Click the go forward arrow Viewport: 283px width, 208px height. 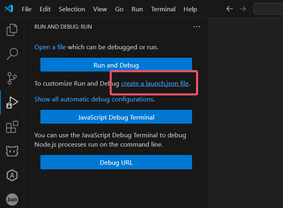pos(243,9)
